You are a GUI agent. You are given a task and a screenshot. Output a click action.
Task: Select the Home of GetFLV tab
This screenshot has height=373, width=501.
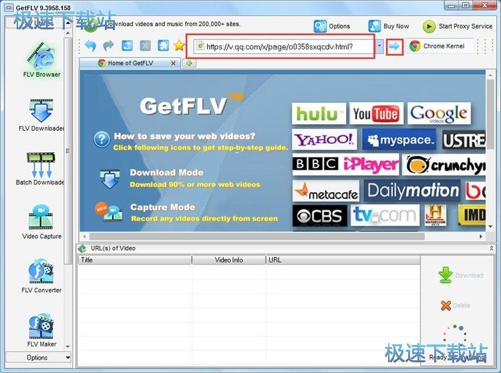click(x=130, y=63)
